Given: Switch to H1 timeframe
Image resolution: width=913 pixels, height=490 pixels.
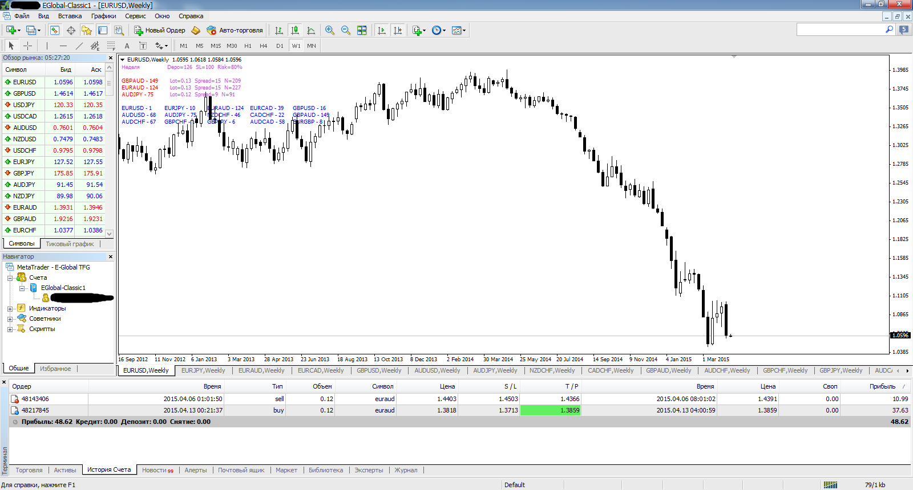Looking at the screenshot, I should pos(248,46).
